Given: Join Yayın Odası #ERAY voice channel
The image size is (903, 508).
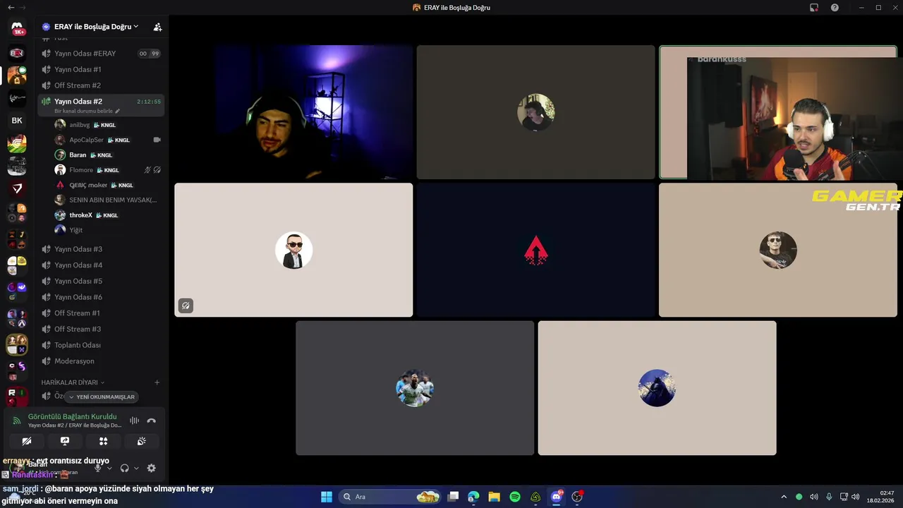Looking at the screenshot, I should (101, 54).
